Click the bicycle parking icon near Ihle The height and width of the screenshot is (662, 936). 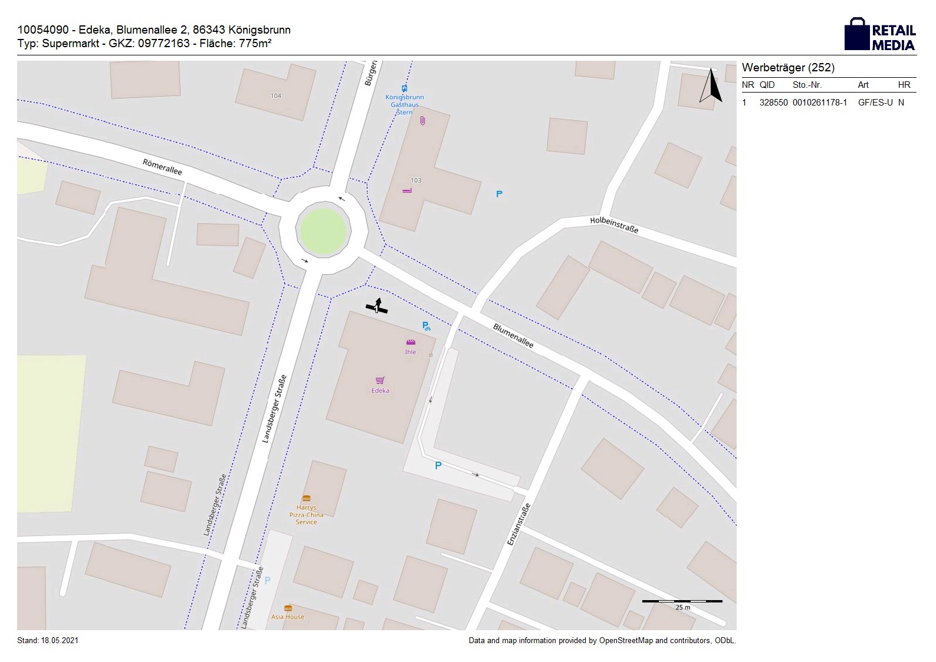point(426,326)
